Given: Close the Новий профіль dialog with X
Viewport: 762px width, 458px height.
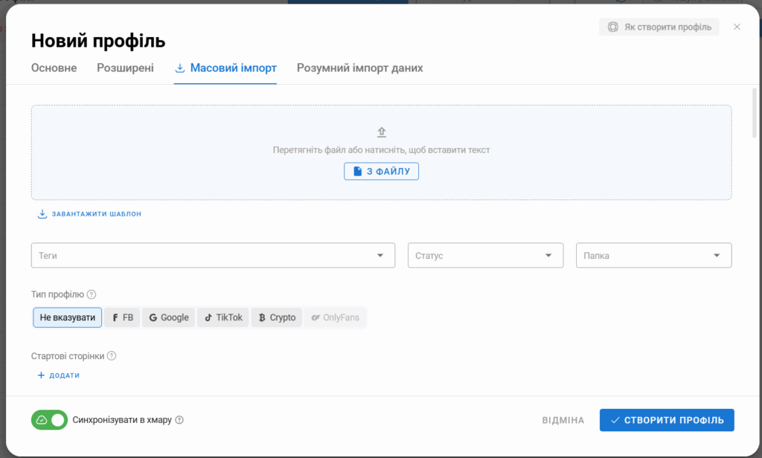Looking at the screenshot, I should tap(737, 27).
